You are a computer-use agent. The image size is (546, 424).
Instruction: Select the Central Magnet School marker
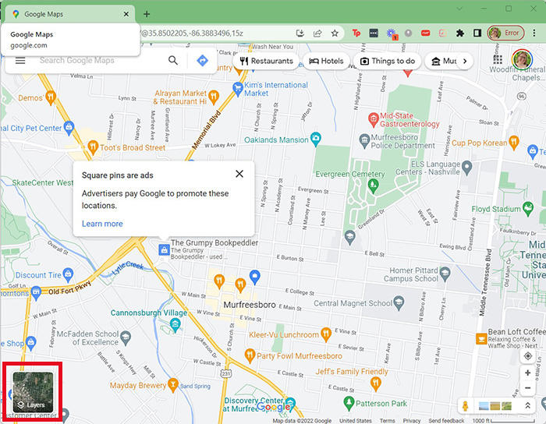[x=399, y=302]
